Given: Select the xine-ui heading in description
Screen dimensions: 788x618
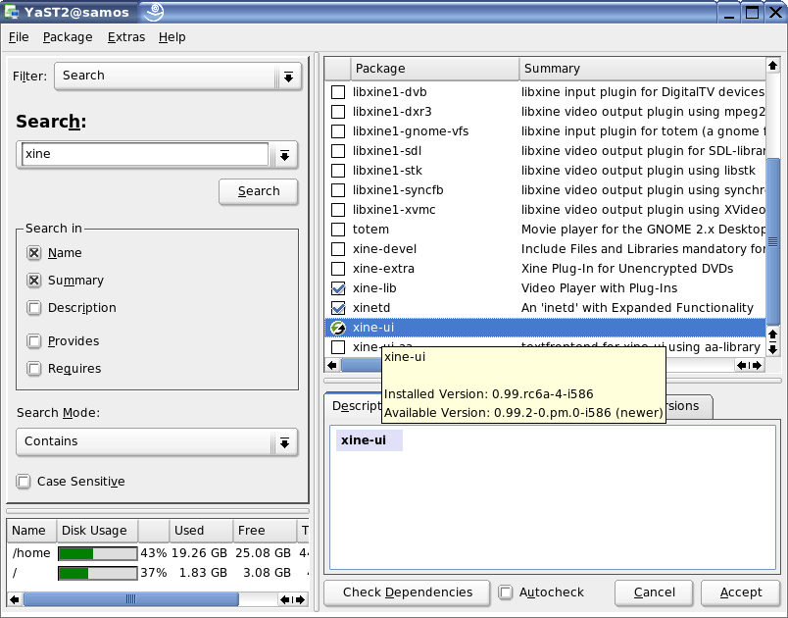Looking at the screenshot, I should [364, 440].
